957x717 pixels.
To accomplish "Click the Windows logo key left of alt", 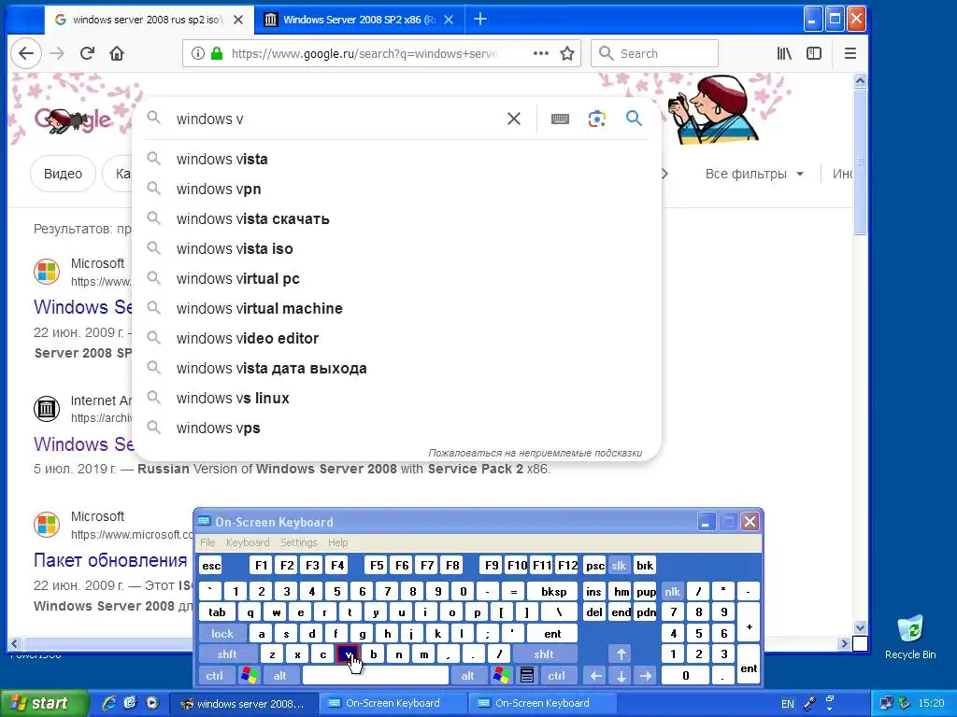I will click(250, 676).
